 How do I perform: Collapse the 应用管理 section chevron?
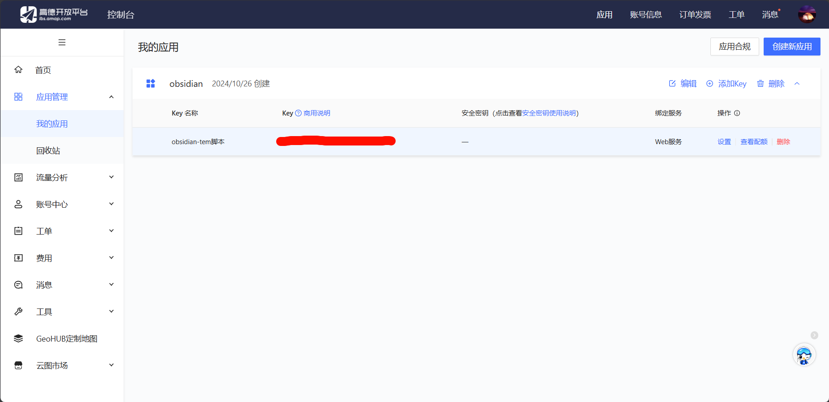point(111,97)
